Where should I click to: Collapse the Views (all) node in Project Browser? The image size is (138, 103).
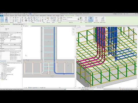(1, 64)
